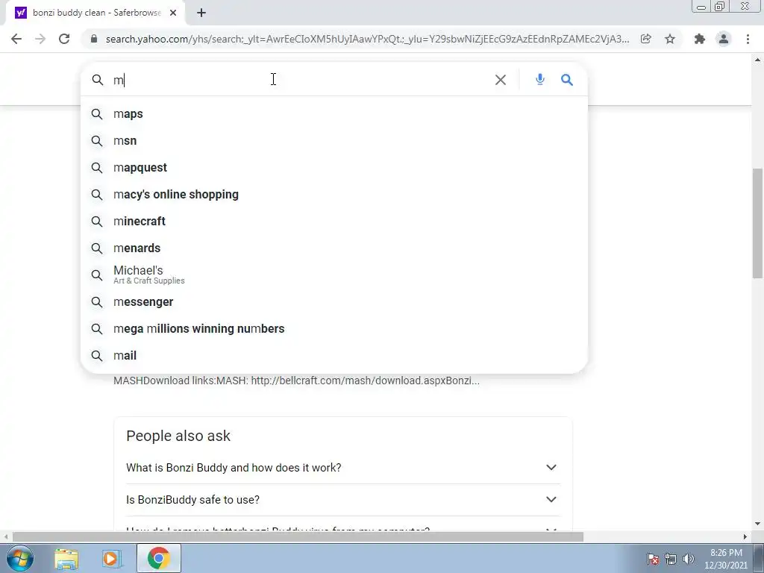Choose the 'menards' suggestion

point(334,248)
